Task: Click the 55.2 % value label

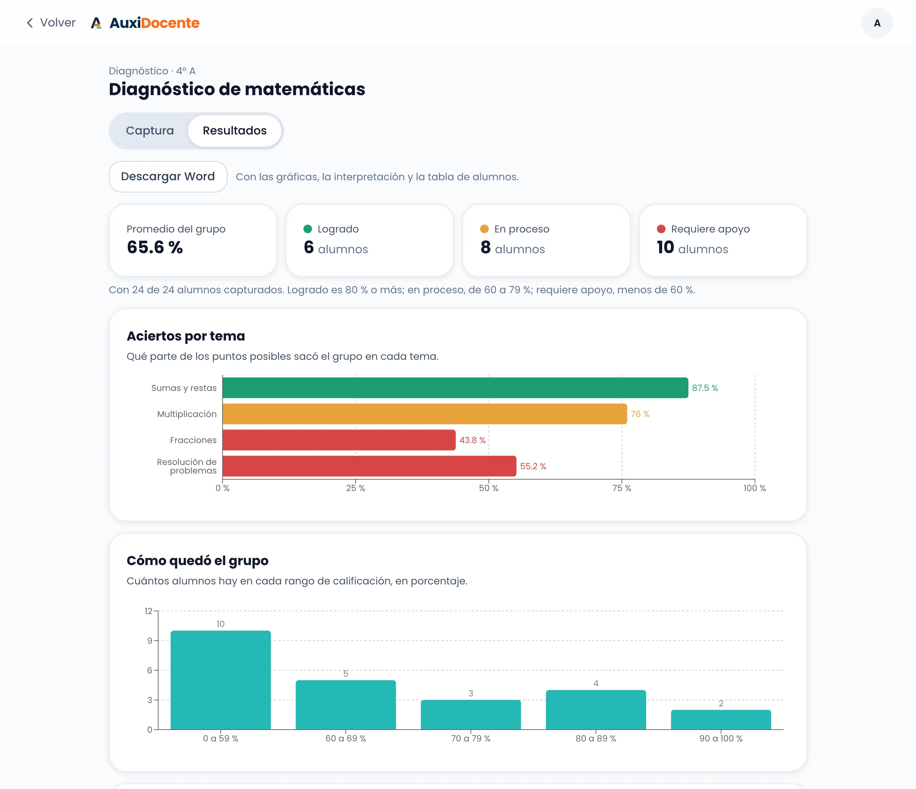Action: coord(533,466)
